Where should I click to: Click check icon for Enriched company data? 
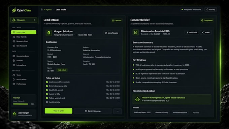pyautogui.click(x=47, y=86)
